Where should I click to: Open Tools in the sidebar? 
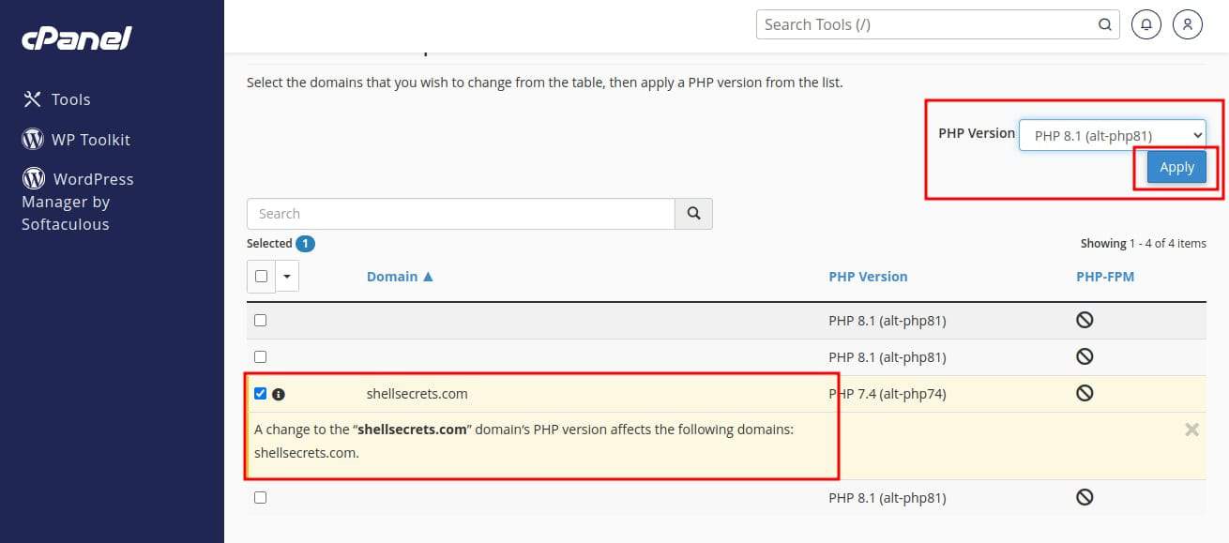point(70,99)
